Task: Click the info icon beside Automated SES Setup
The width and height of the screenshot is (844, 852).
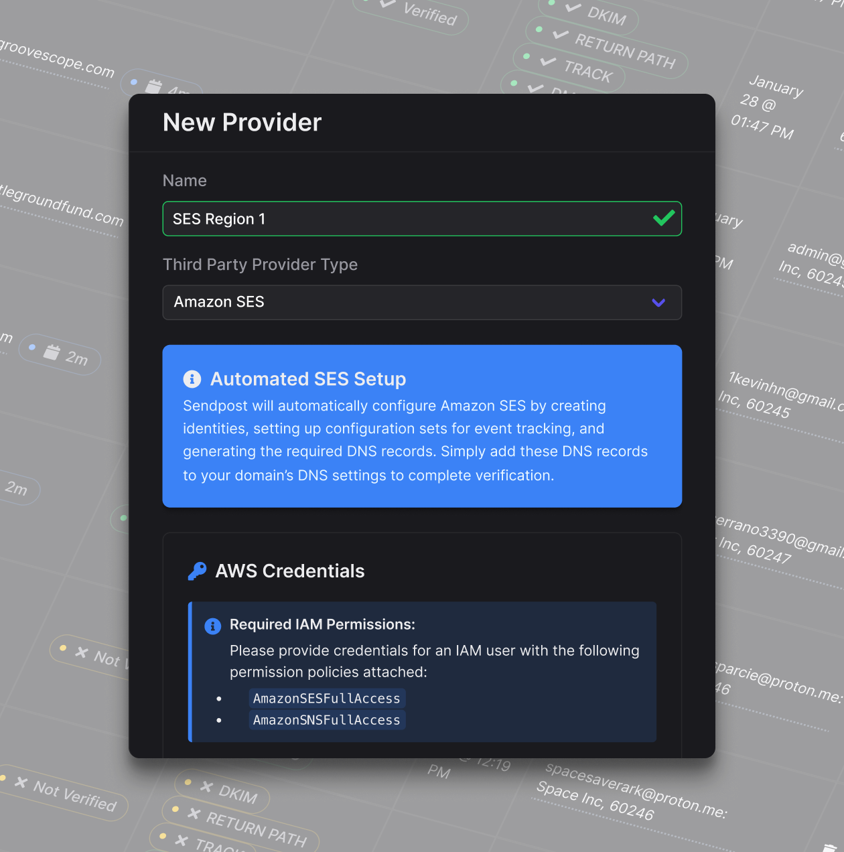Action: pyautogui.click(x=192, y=379)
